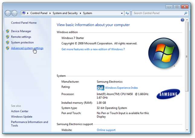
Task: Open Advanced system settings link
Action: (x=27, y=48)
